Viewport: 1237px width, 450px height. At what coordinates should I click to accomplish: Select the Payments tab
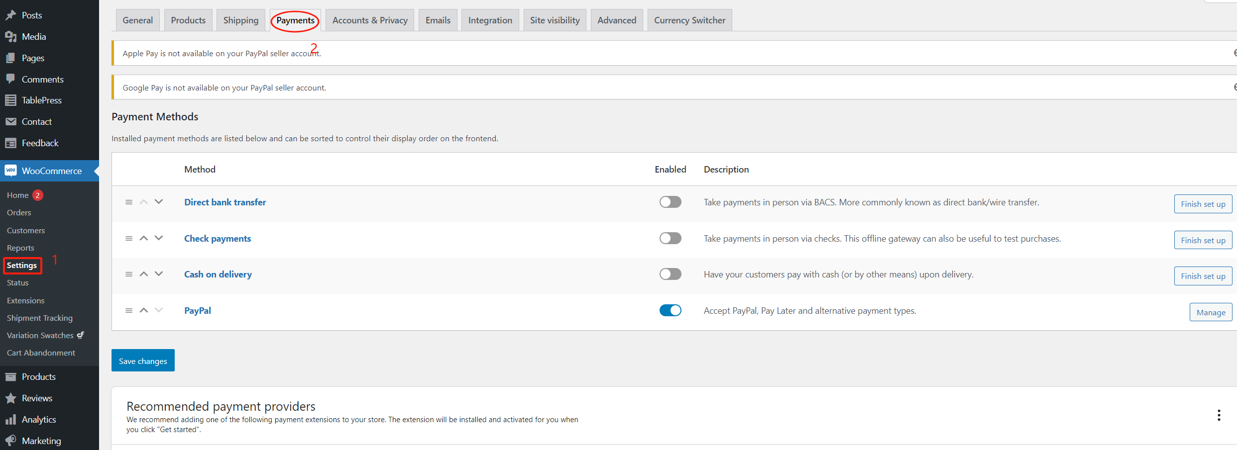[x=295, y=20]
